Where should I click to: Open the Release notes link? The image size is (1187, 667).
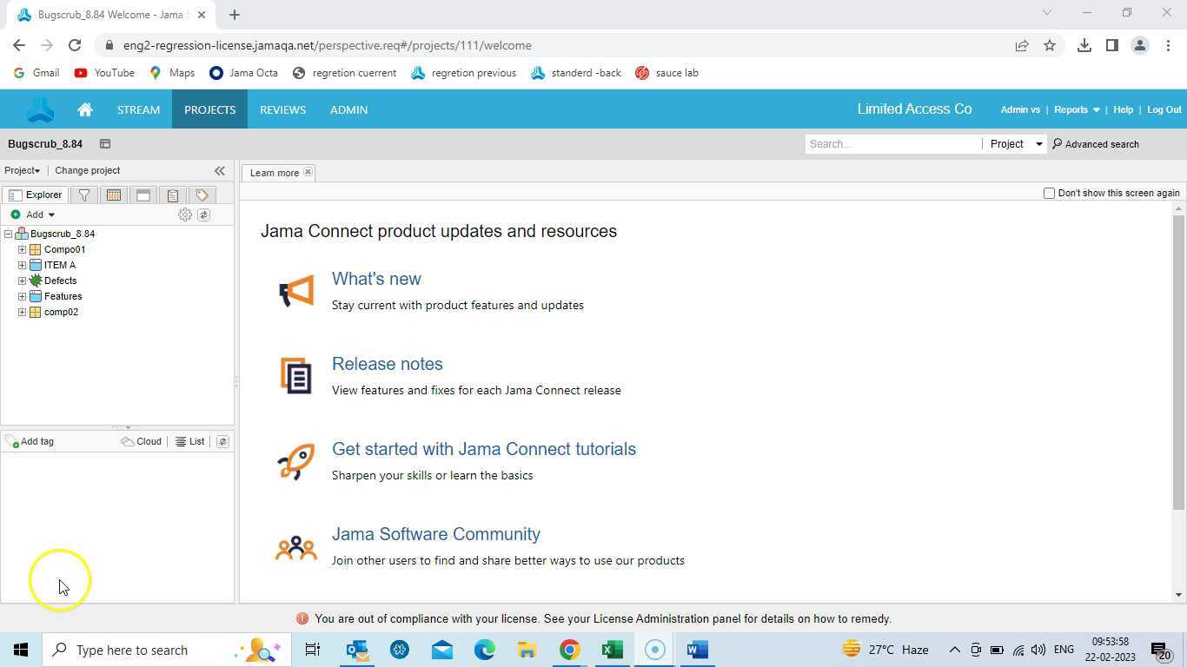point(387,364)
